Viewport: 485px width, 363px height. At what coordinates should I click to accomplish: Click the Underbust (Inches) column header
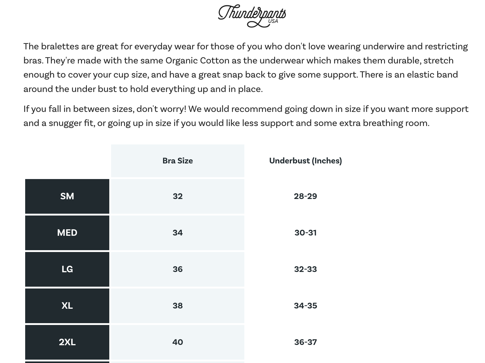[305, 161]
